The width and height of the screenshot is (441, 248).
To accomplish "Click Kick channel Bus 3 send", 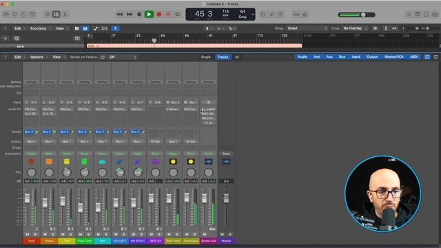I will tap(29, 132).
